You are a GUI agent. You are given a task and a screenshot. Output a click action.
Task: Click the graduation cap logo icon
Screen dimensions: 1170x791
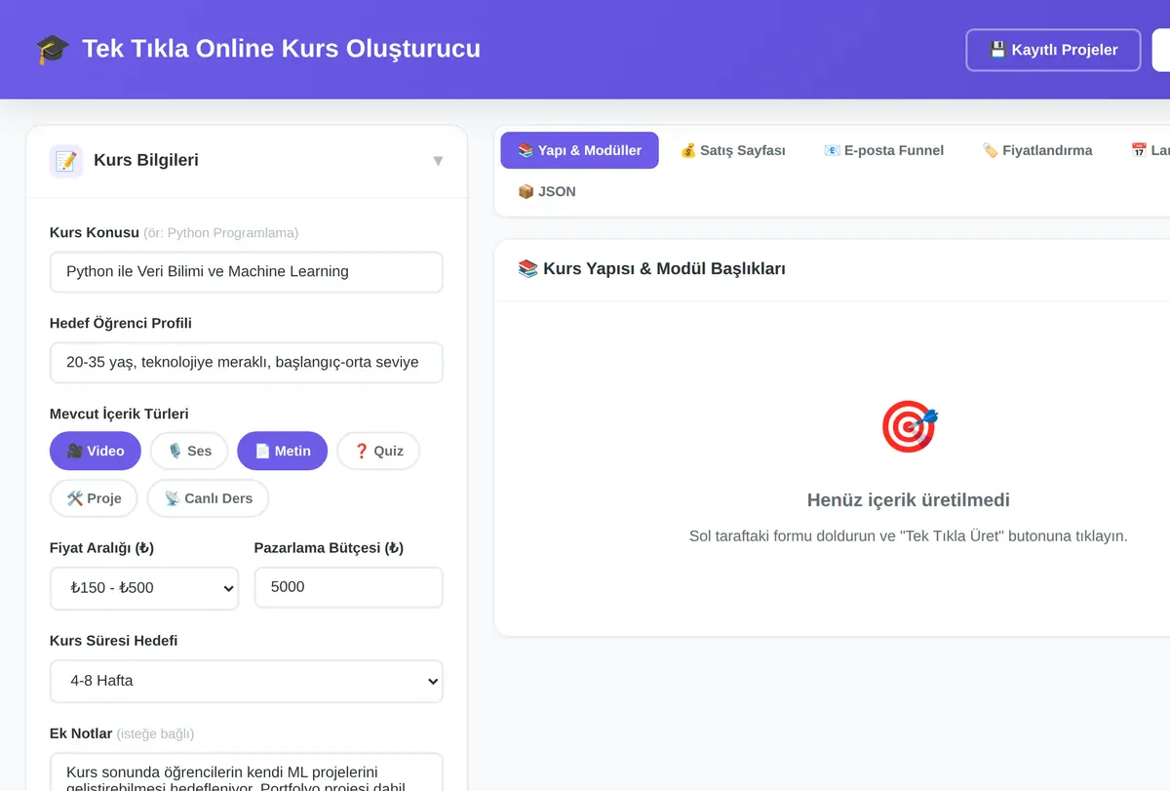(52, 49)
